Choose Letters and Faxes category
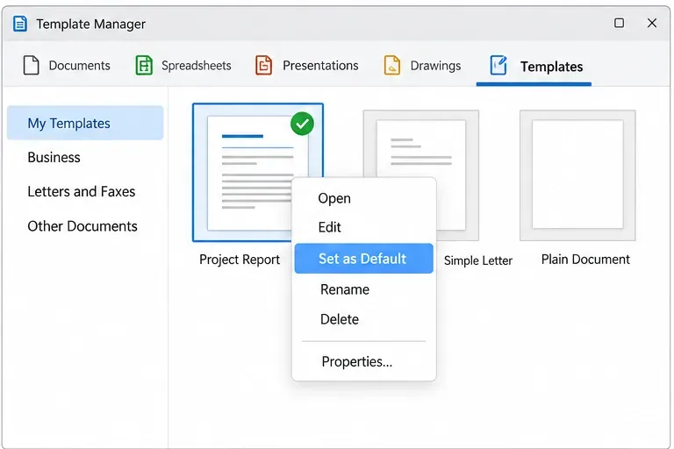 (x=85, y=191)
